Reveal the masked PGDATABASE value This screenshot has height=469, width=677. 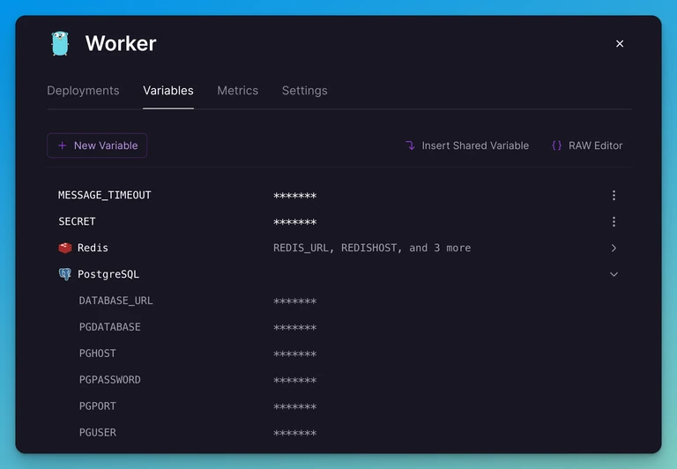click(x=295, y=327)
